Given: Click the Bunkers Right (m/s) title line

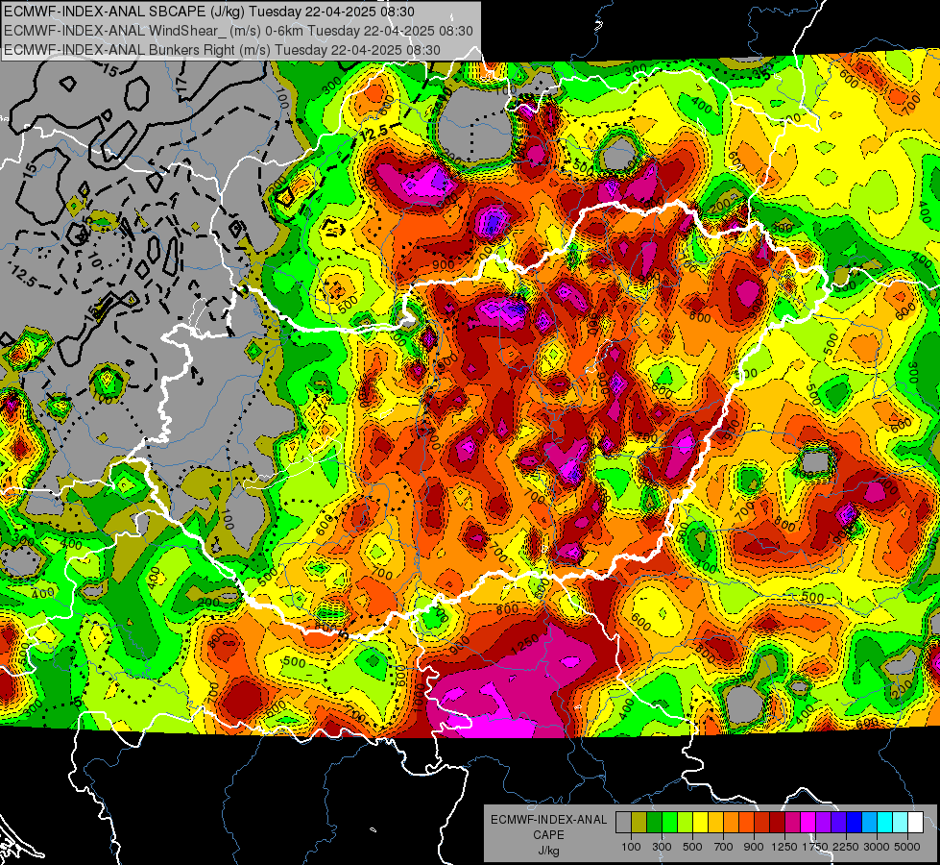Looking at the screenshot, I should [223, 50].
